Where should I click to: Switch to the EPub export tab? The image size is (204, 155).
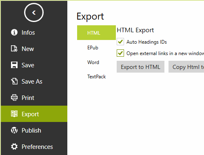point(93,48)
